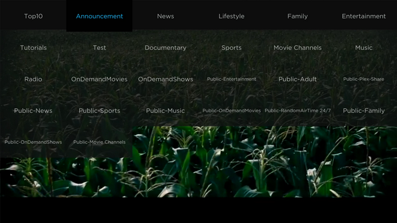Select the Music category
The height and width of the screenshot is (223, 397).
363,47
